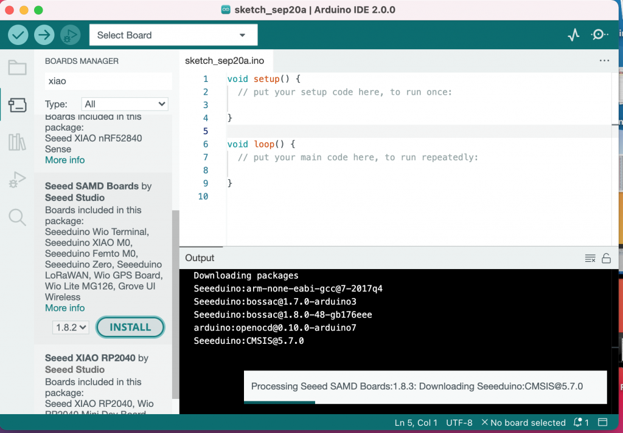Select the sketch_sep20a.ino editor tab
This screenshot has width=623, height=433.
224,61
